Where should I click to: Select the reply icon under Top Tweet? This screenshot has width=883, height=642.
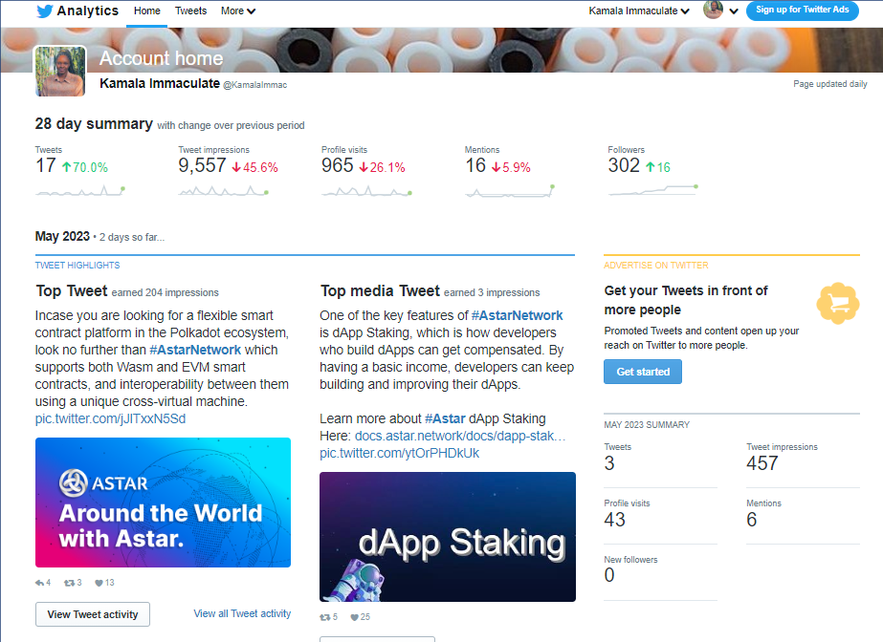[38, 582]
